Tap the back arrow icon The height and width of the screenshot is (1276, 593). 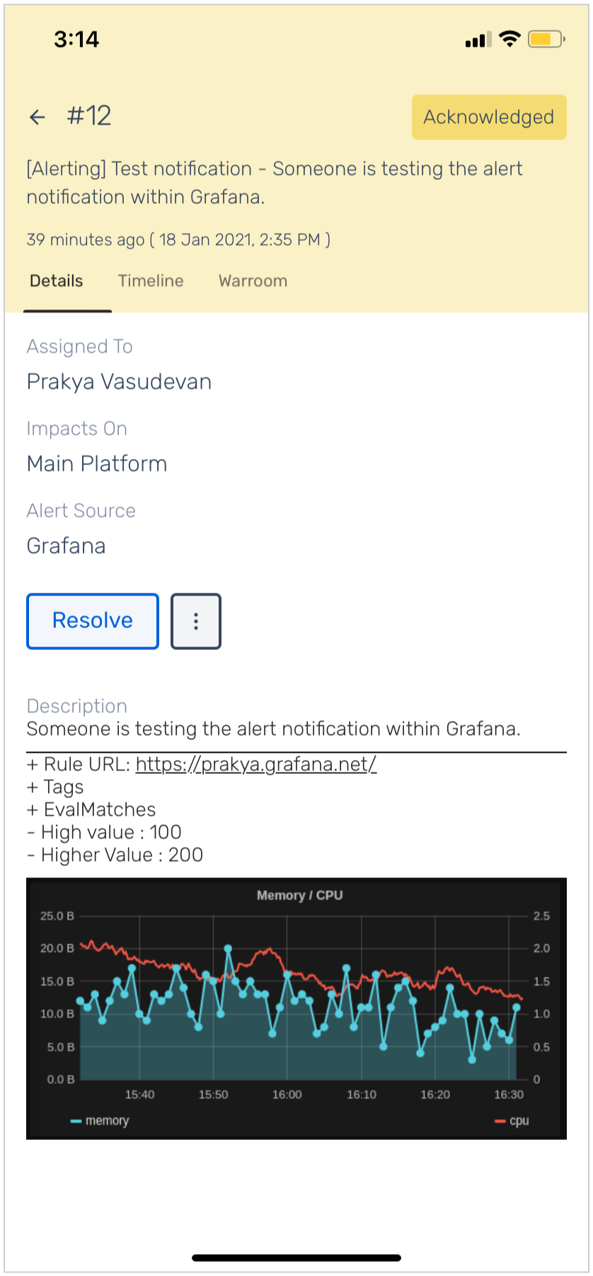coord(38,117)
